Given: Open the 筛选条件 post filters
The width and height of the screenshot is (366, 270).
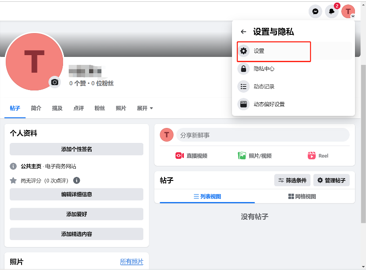Looking at the screenshot, I should pyautogui.click(x=292, y=180).
